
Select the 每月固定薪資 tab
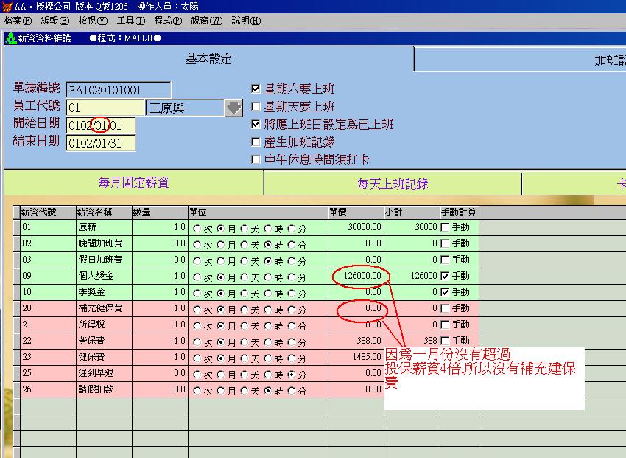click(x=133, y=183)
